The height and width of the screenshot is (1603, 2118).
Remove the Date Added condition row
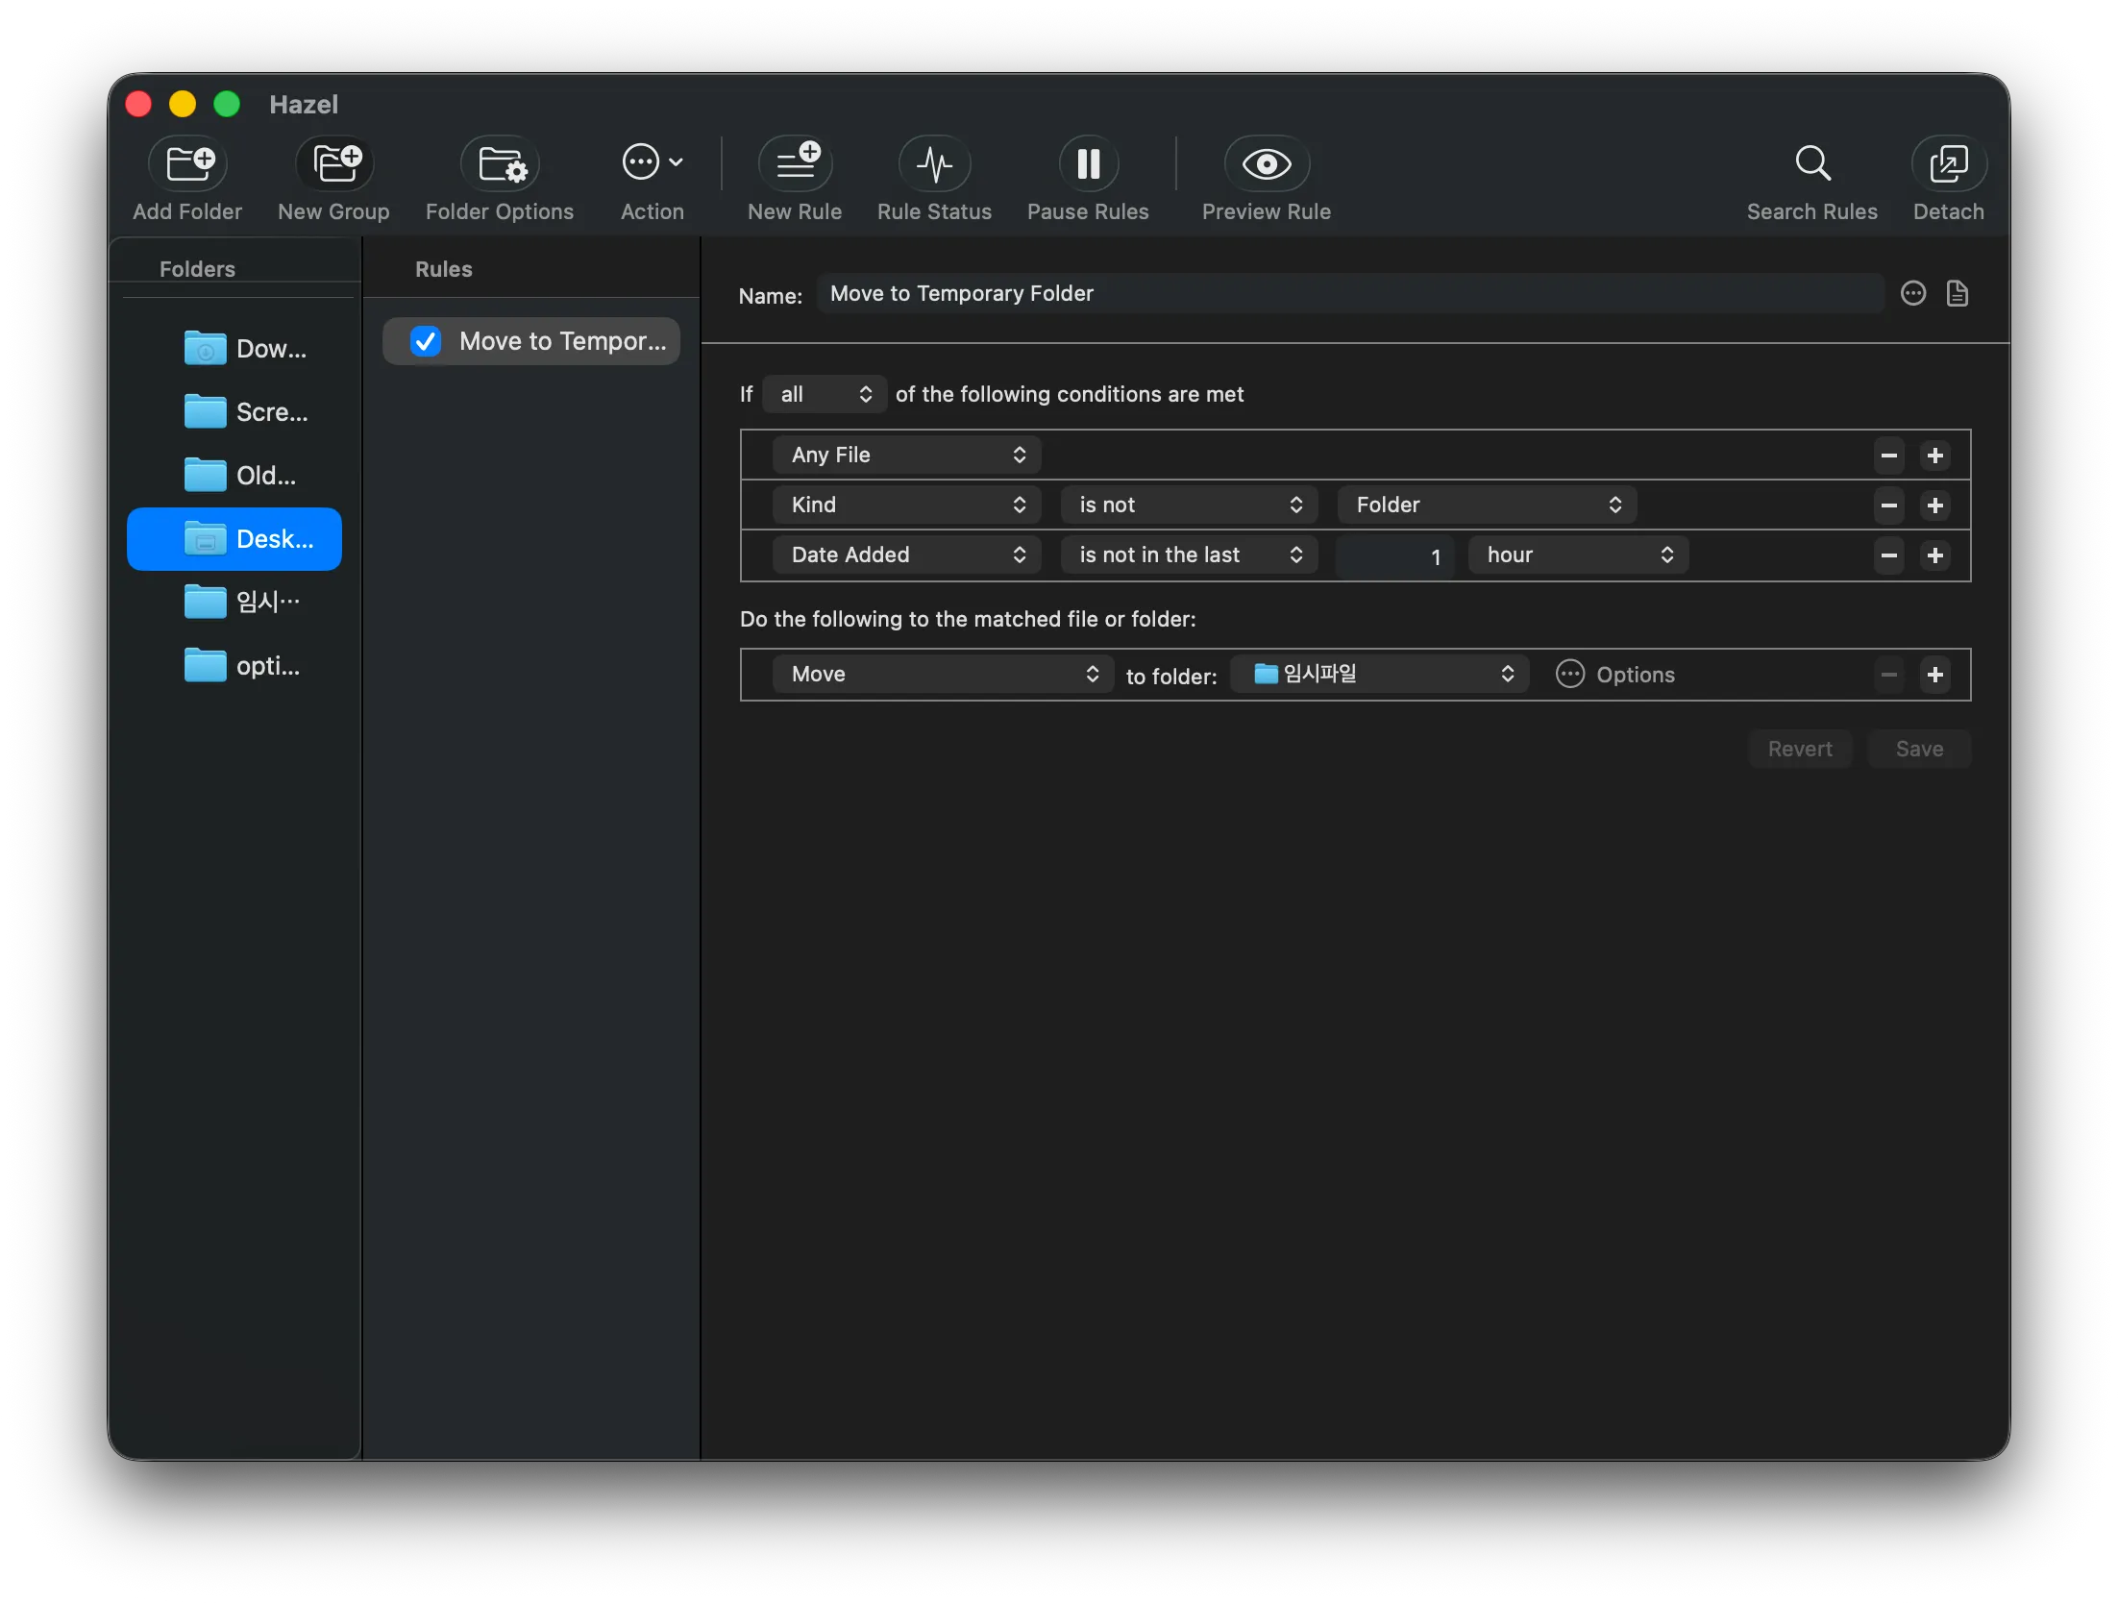pos(1889,555)
